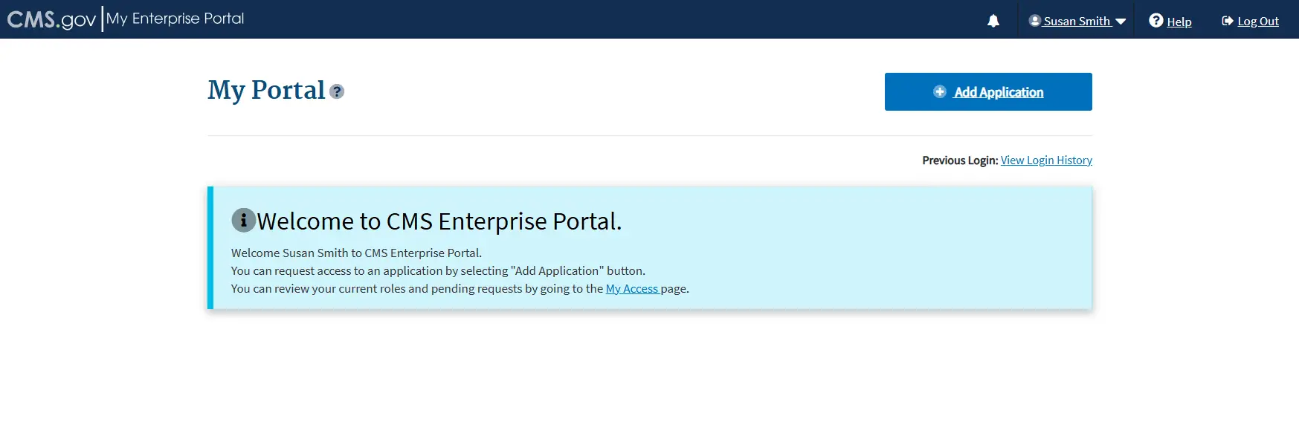Click the sentence about selecting "Add Application" button

tap(438, 271)
